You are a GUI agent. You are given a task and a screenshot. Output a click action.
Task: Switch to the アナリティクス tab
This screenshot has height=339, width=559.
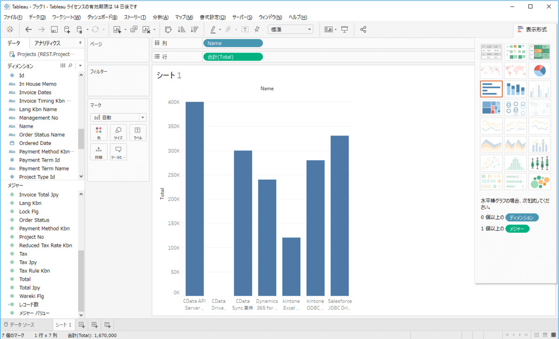[x=48, y=43]
